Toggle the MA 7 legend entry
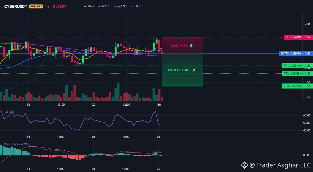Screen dimensions: 313x172 (89, 6)
